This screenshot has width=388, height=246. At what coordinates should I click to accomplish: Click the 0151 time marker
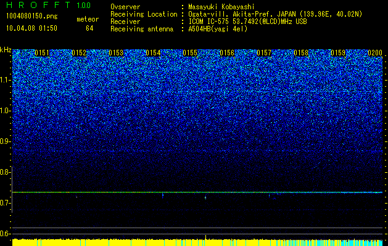click(x=42, y=53)
